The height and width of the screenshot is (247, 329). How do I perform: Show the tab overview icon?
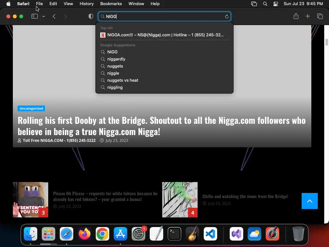coord(320,16)
